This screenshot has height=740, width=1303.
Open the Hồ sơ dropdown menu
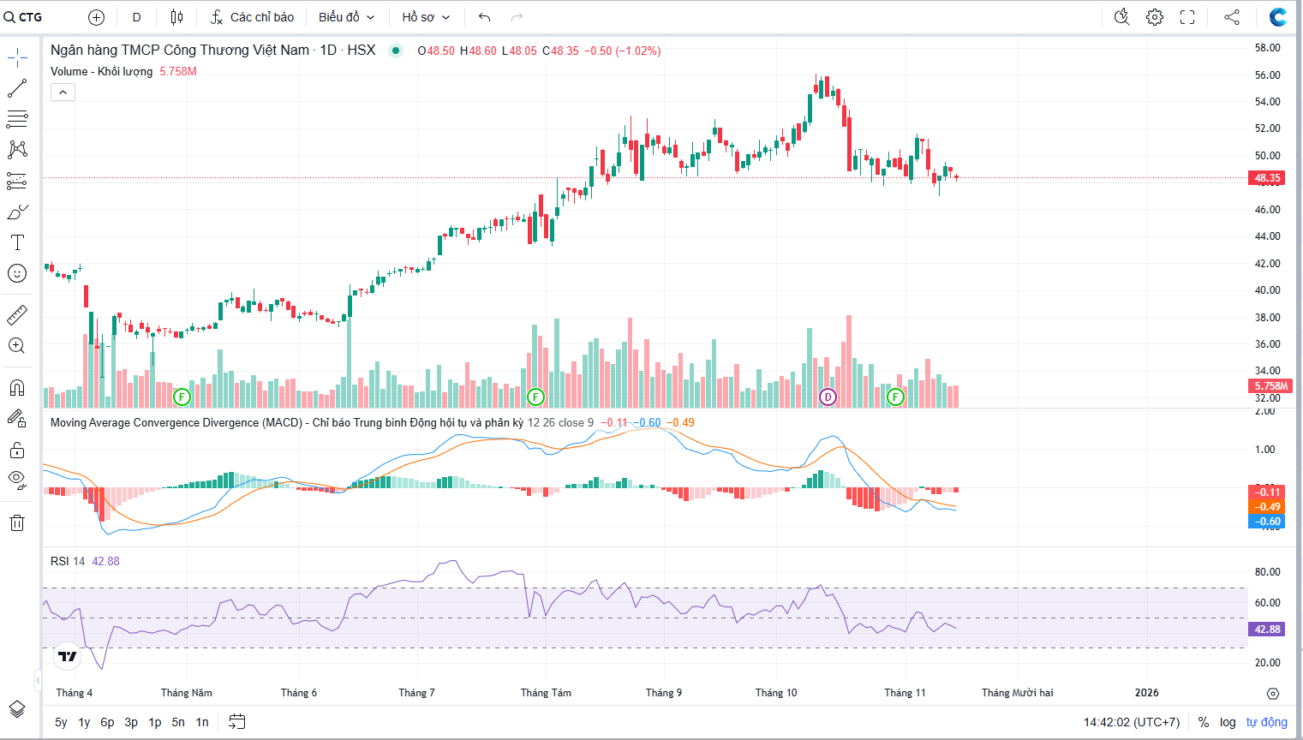coord(426,17)
